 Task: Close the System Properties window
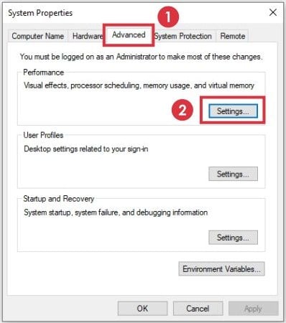[x=273, y=12]
